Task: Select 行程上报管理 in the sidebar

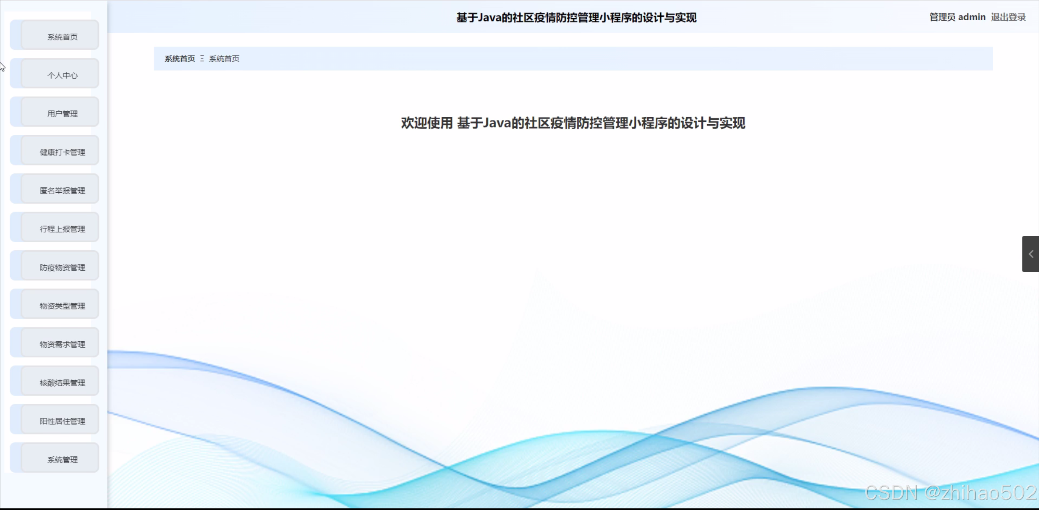Action: tap(62, 229)
